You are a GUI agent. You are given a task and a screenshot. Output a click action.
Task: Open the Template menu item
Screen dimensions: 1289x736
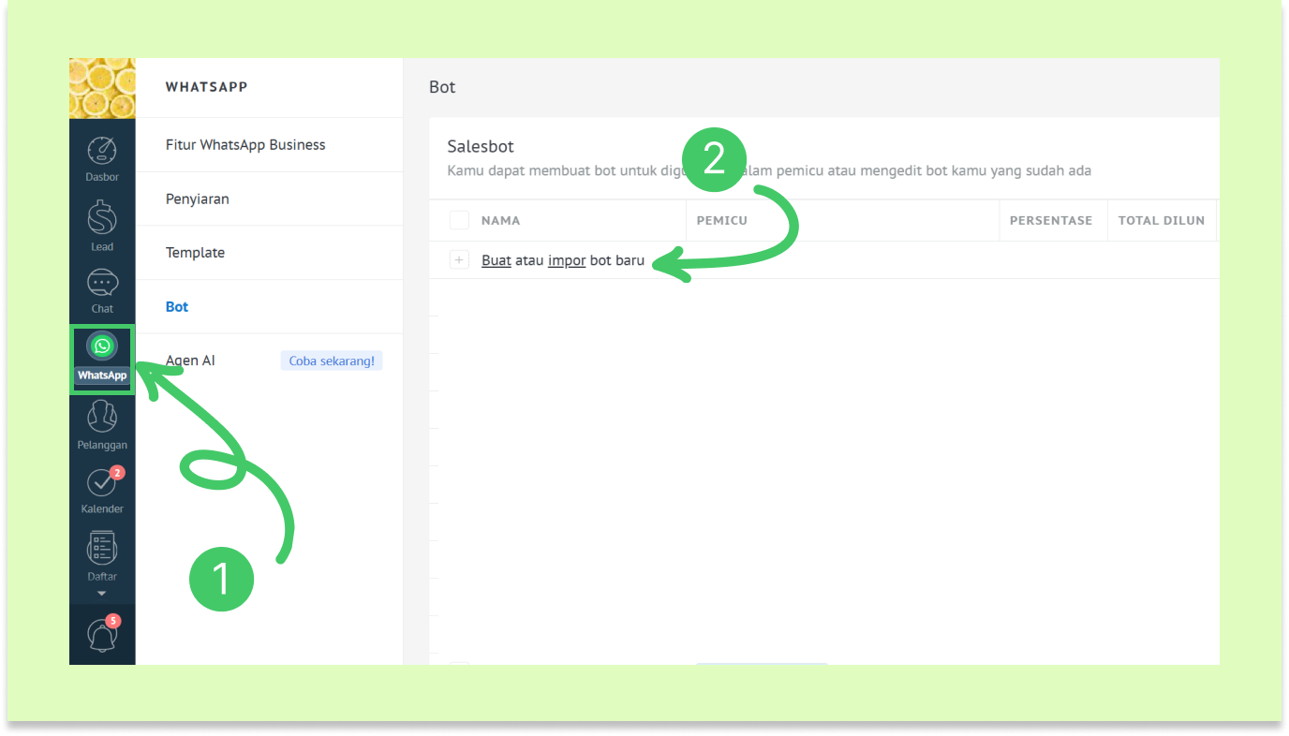coord(195,253)
